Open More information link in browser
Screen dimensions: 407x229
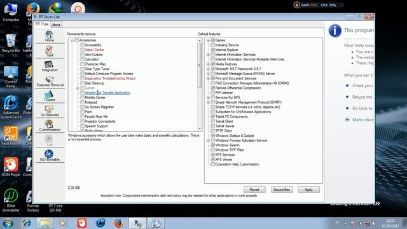click(x=363, y=120)
